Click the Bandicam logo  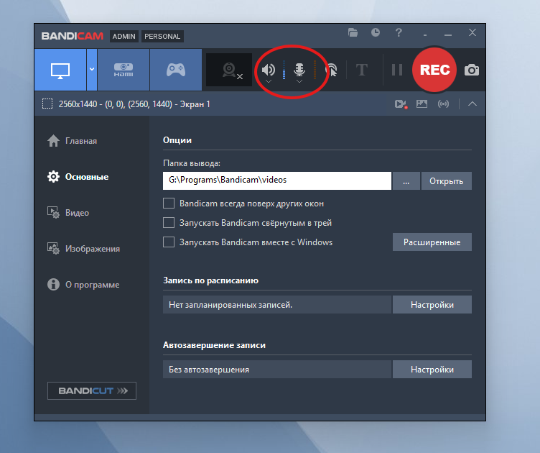[x=73, y=36]
